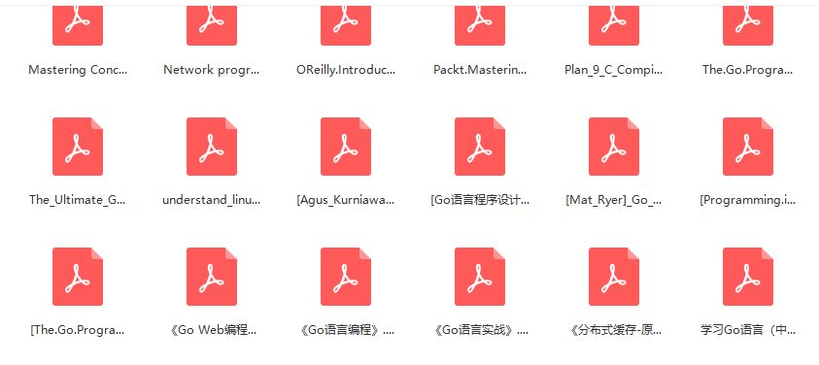Select the [Agus_Kurniawa... PDF icon
819x365 pixels.
click(346, 147)
